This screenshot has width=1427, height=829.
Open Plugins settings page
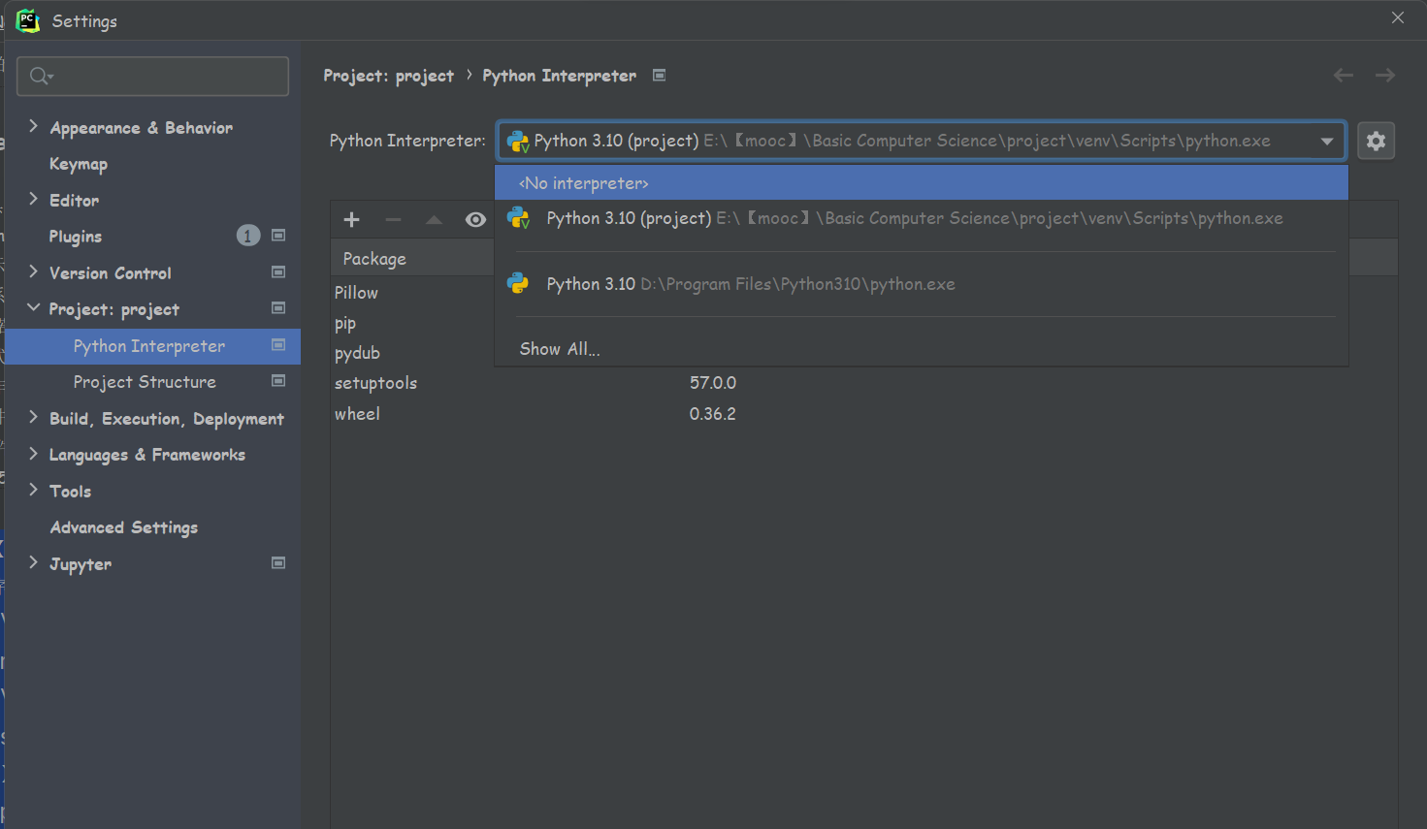click(76, 237)
